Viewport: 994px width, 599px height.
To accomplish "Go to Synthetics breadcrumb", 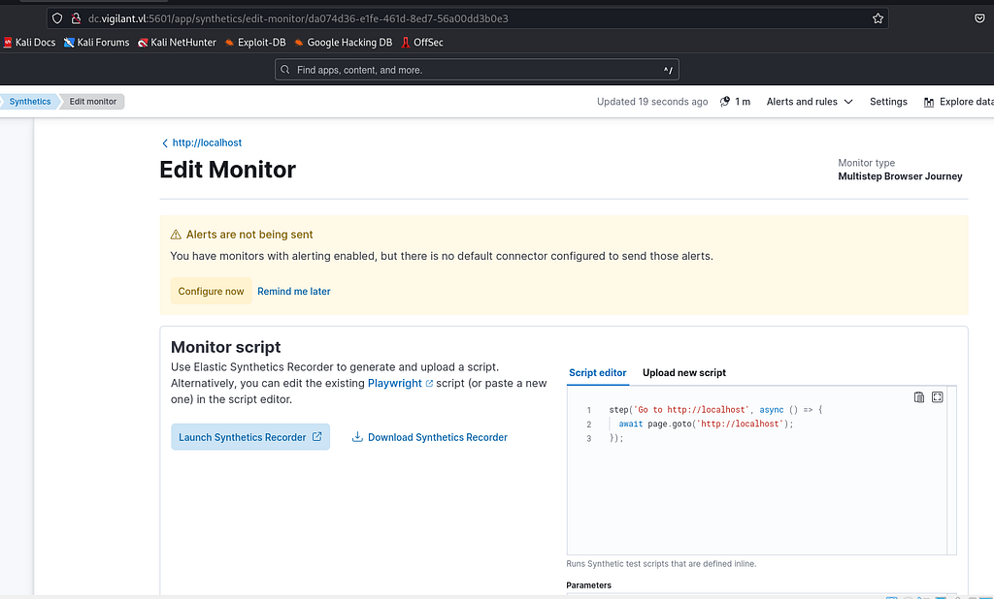I will pyautogui.click(x=29, y=102).
